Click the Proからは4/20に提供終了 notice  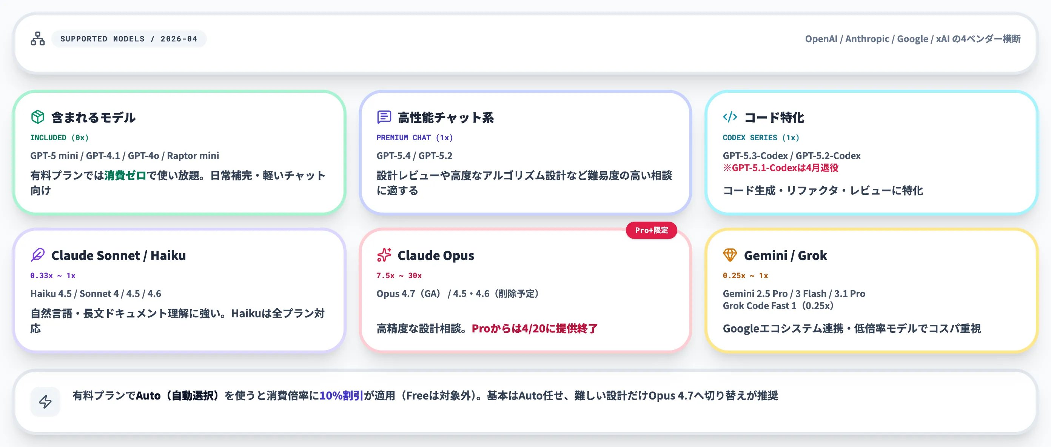coord(535,328)
